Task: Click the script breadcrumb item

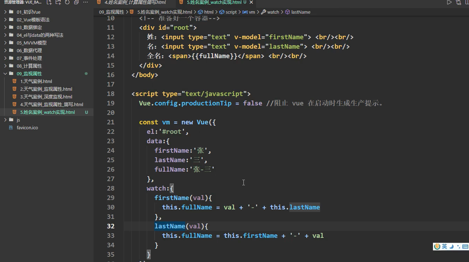Action: pos(228,12)
